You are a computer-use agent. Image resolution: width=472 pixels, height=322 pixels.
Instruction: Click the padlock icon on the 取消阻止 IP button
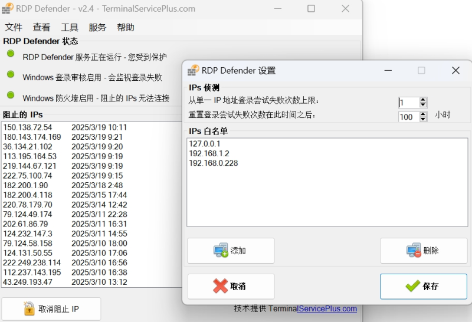(x=29, y=309)
